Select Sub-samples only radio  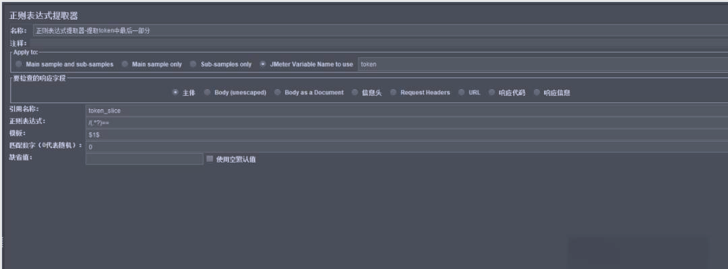pyautogui.click(x=193, y=65)
